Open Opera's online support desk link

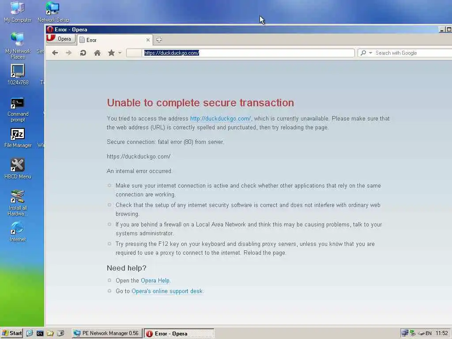click(x=167, y=291)
